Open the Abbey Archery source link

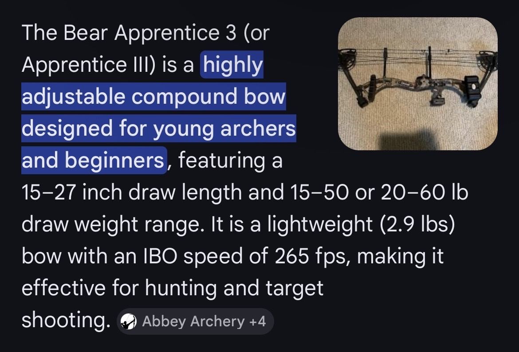[193, 321]
